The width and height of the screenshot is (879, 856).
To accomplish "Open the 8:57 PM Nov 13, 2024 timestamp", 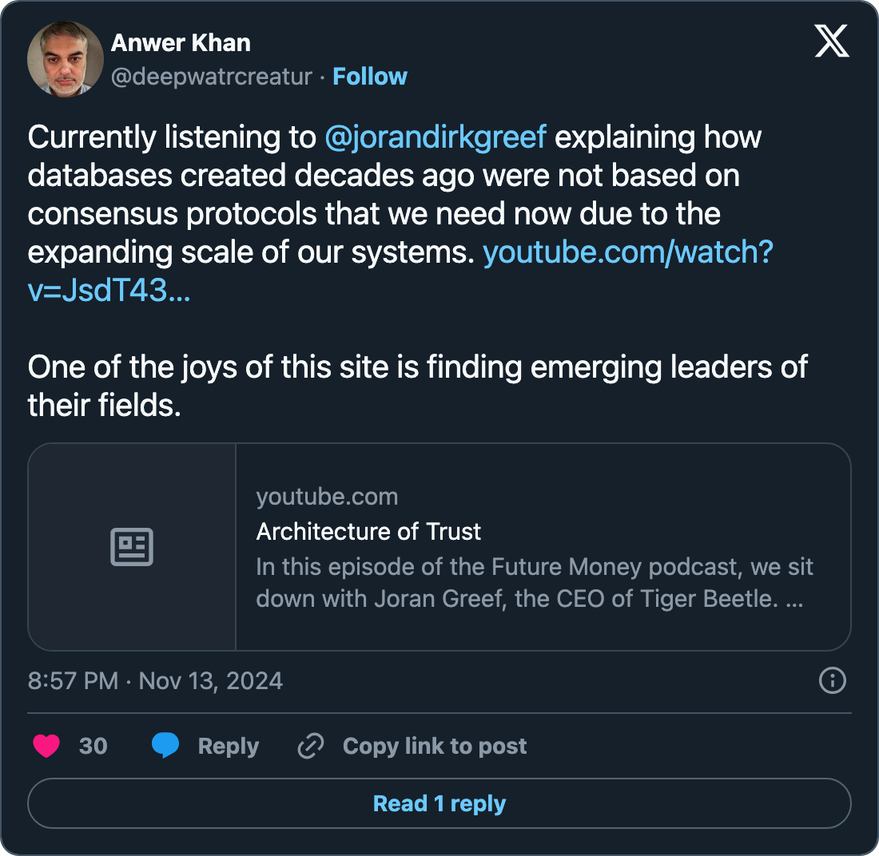I will pyautogui.click(x=155, y=681).
